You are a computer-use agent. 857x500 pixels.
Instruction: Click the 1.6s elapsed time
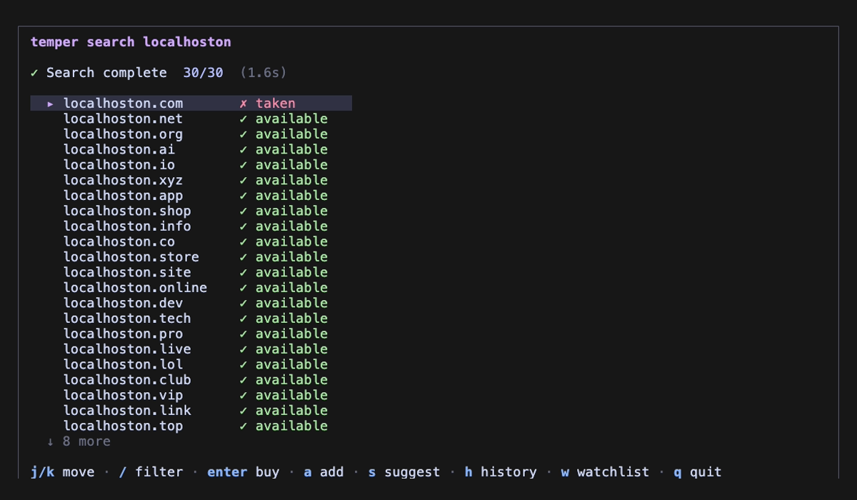pos(263,73)
